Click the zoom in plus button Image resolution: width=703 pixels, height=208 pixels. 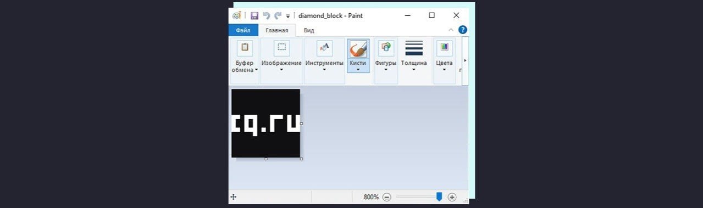point(452,196)
